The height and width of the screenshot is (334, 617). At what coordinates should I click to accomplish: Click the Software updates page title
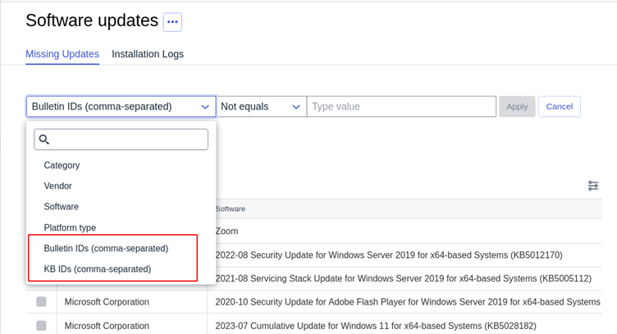pyautogui.click(x=92, y=20)
